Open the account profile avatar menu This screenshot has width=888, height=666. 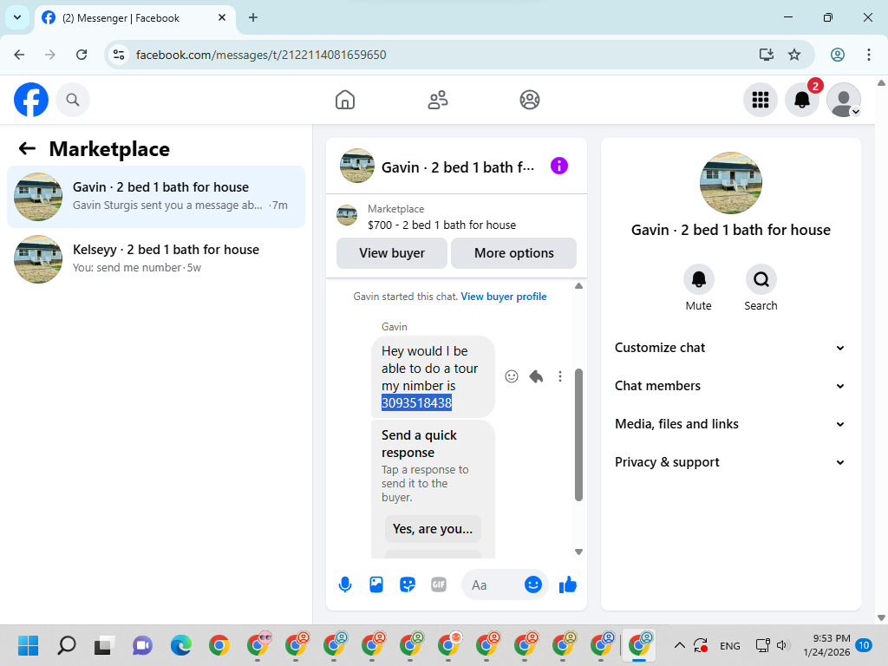[x=844, y=100]
